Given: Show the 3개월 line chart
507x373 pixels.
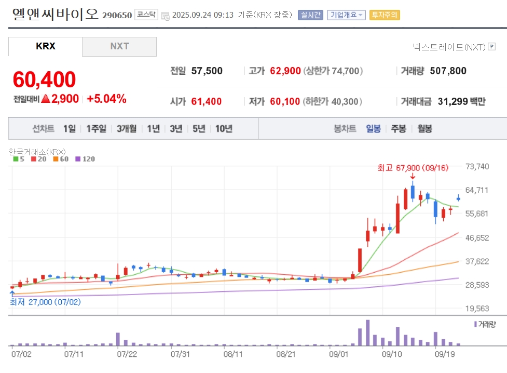Looking at the screenshot, I should (127, 129).
